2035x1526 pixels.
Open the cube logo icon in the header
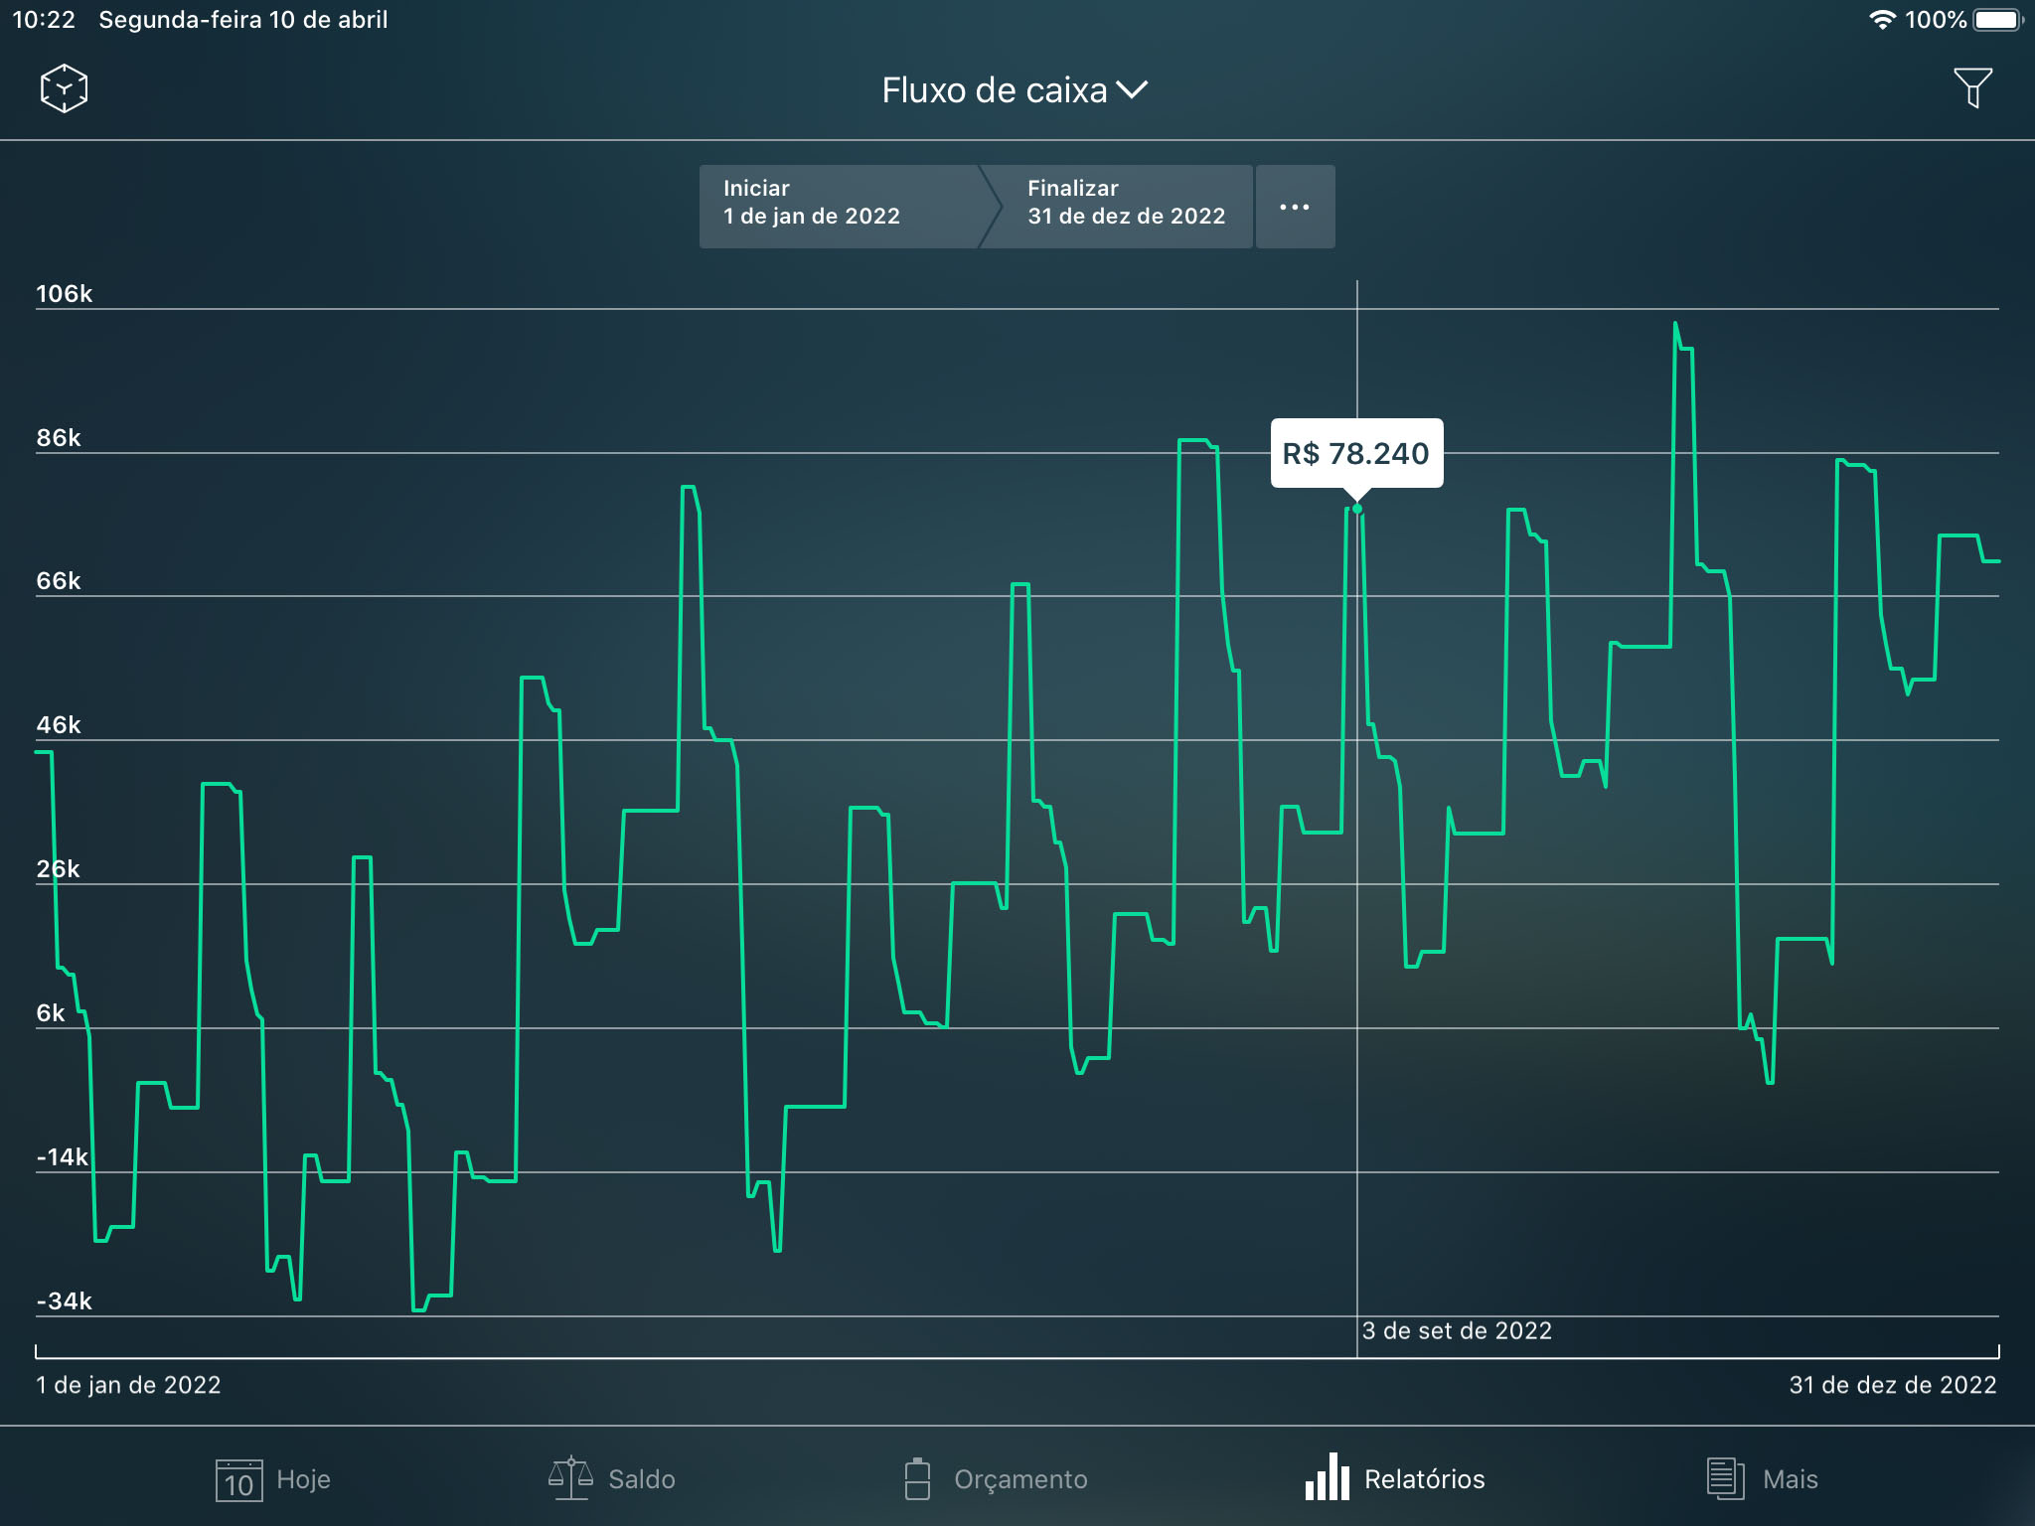(64, 88)
